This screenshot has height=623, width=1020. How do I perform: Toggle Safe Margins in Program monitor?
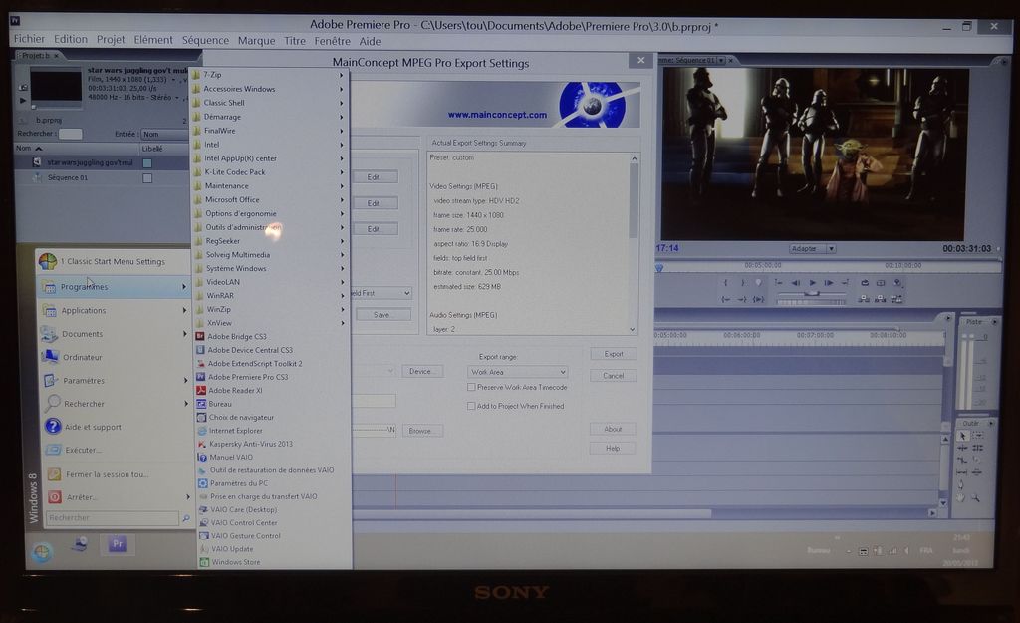click(x=881, y=282)
